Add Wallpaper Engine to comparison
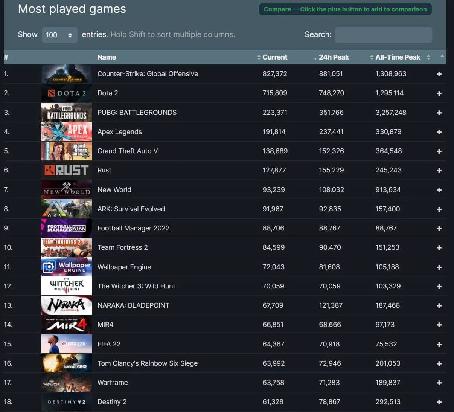Image resolution: width=454 pixels, height=412 pixels. pos(439,267)
